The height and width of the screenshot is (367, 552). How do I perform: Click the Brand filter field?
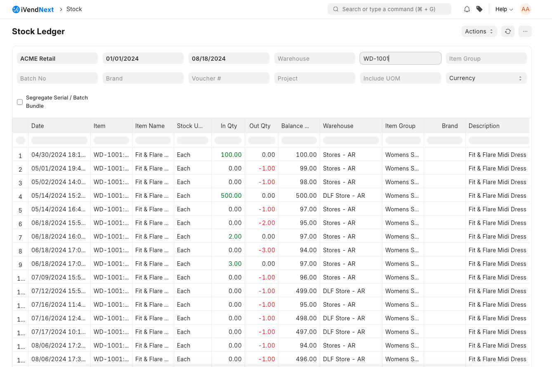click(143, 78)
